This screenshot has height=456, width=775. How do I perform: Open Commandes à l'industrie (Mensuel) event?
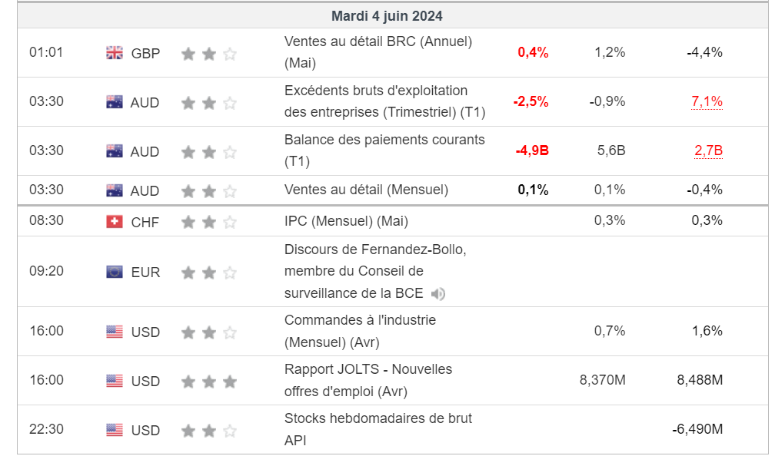pyautogui.click(x=360, y=331)
